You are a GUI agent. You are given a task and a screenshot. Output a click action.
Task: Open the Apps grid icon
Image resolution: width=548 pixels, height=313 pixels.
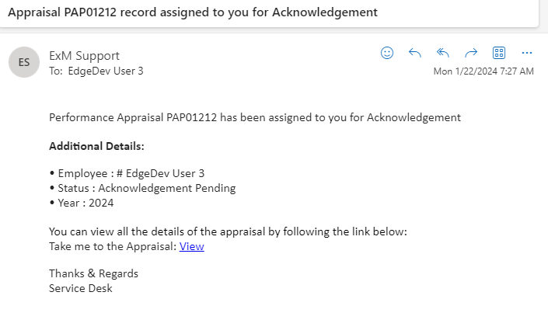(499, 53)
